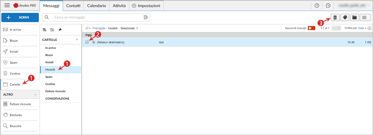Open the Ordina per Data dropdown
373x135 pixels.
click(362, 28)
